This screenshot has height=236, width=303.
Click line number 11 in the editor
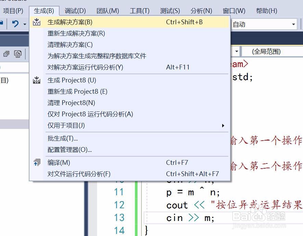[119, 192]
